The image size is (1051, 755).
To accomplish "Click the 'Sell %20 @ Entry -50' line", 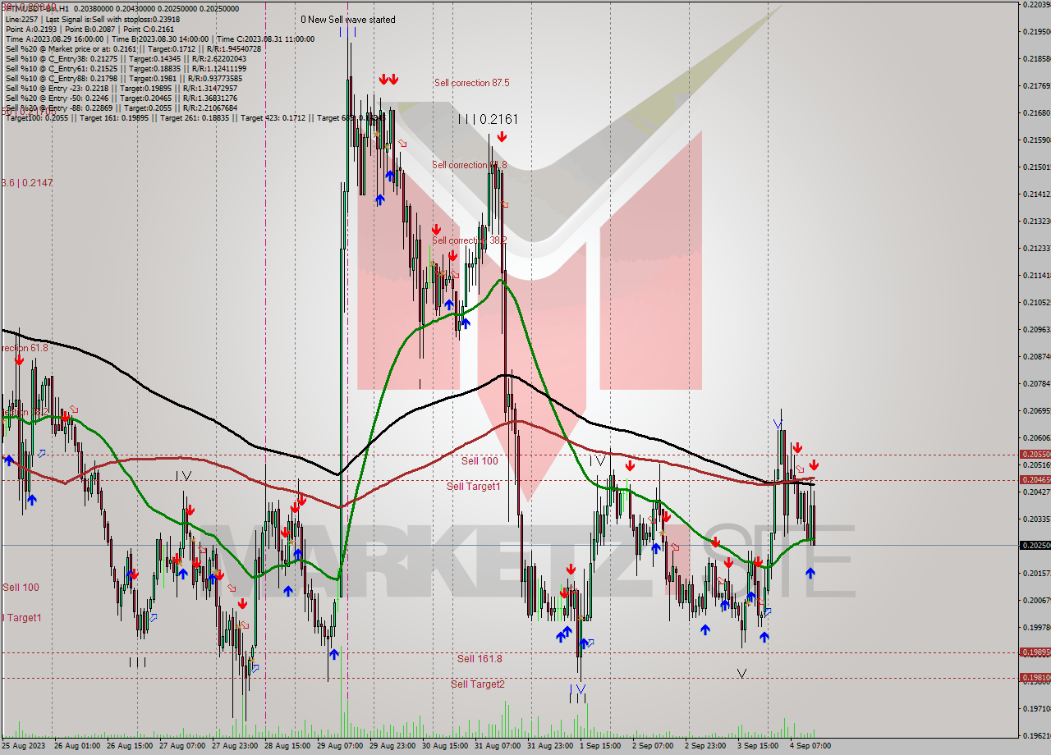I will pos(121,98).
